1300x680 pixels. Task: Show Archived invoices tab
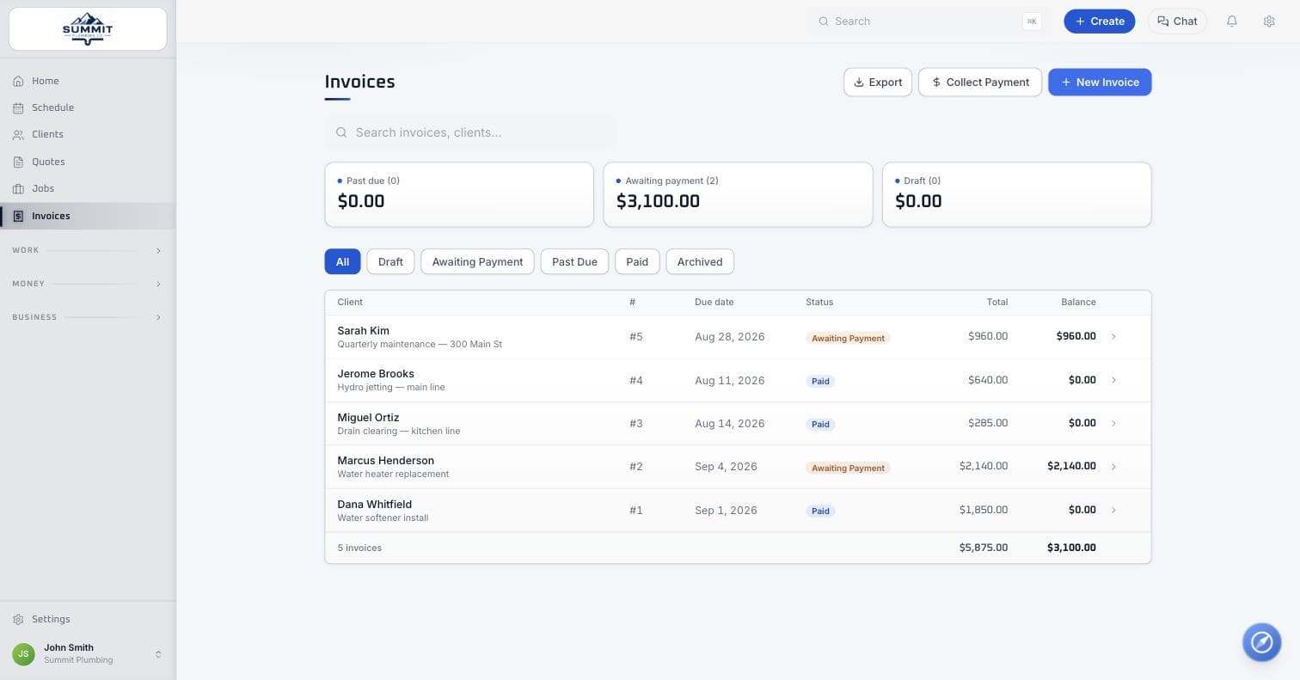tap(700, 262)
